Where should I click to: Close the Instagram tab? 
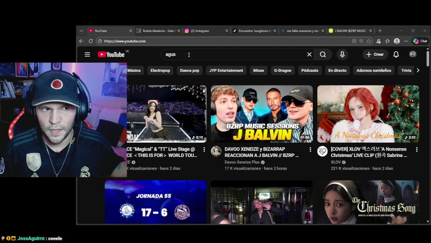[227, 31]
